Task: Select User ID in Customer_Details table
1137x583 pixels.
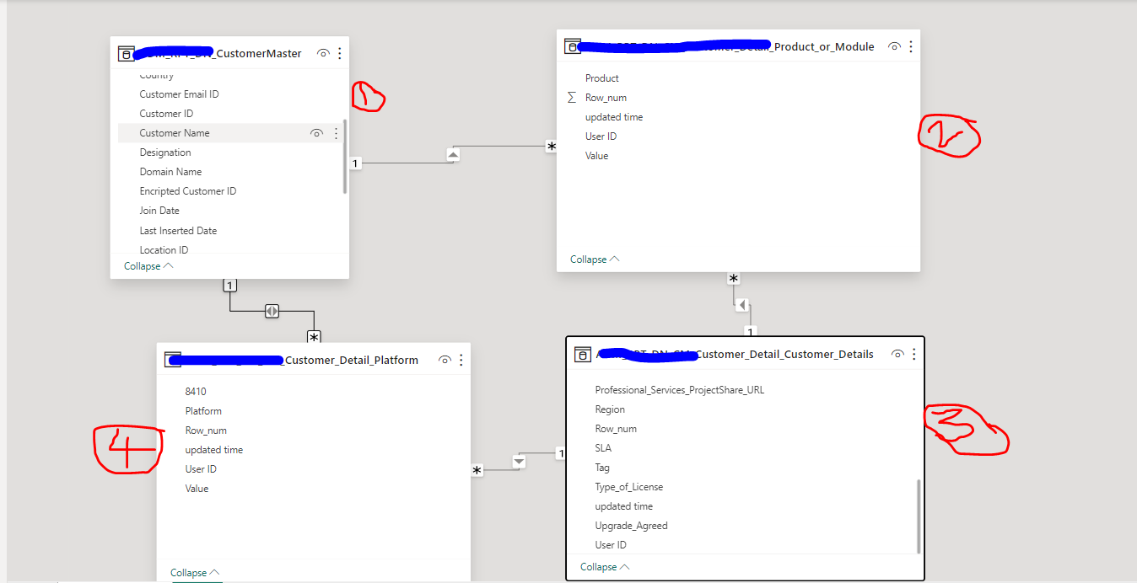Action: point(611,545)
